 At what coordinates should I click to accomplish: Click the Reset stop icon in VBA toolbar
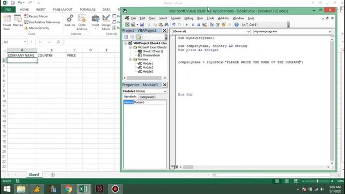[x=198, y=25]
